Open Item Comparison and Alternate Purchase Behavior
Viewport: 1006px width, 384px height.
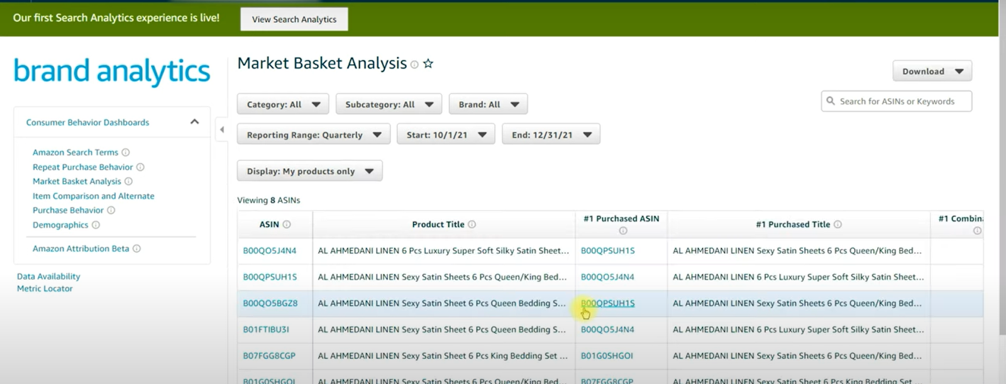pyautogui.click(x=93, y=203)
